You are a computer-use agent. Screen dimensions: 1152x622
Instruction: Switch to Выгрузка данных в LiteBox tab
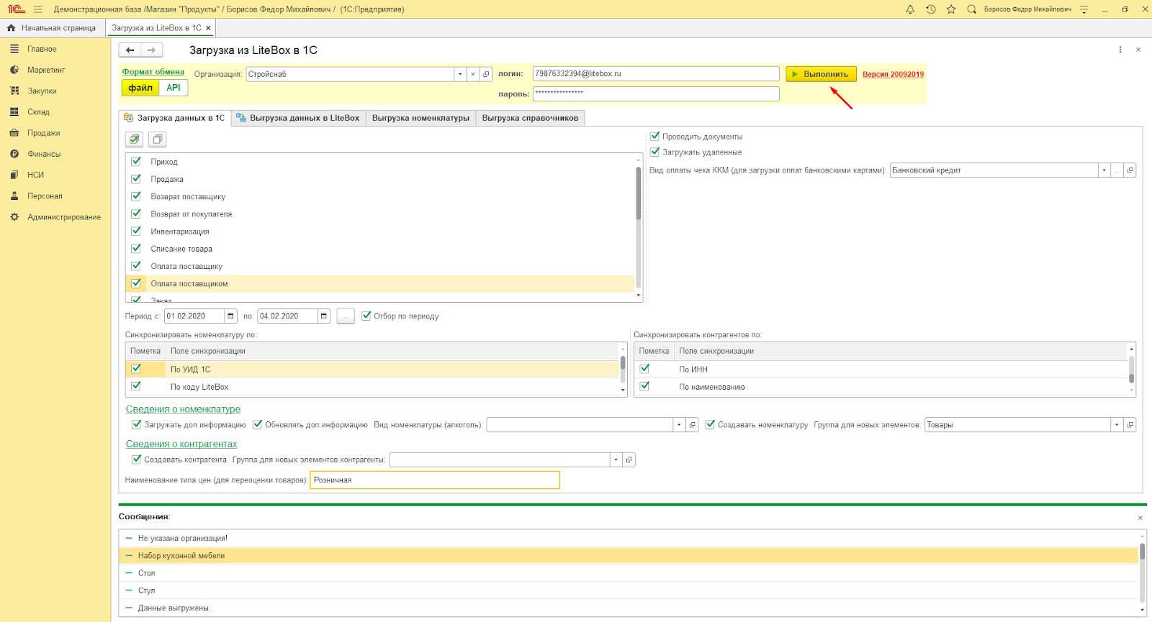tap(298, 118)
